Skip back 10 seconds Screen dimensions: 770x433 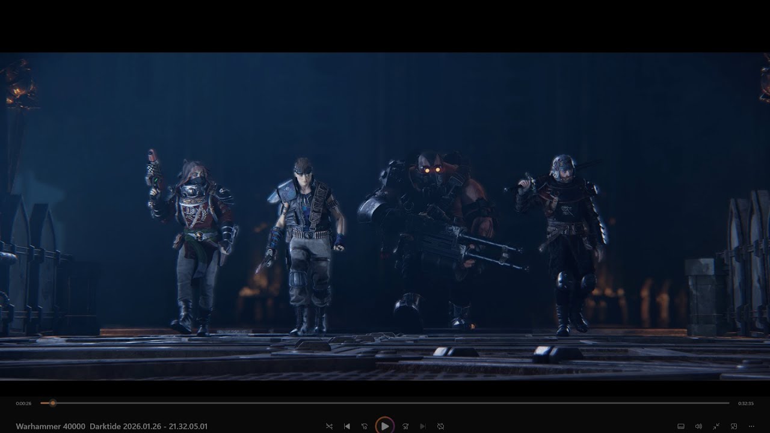[365, 426]
